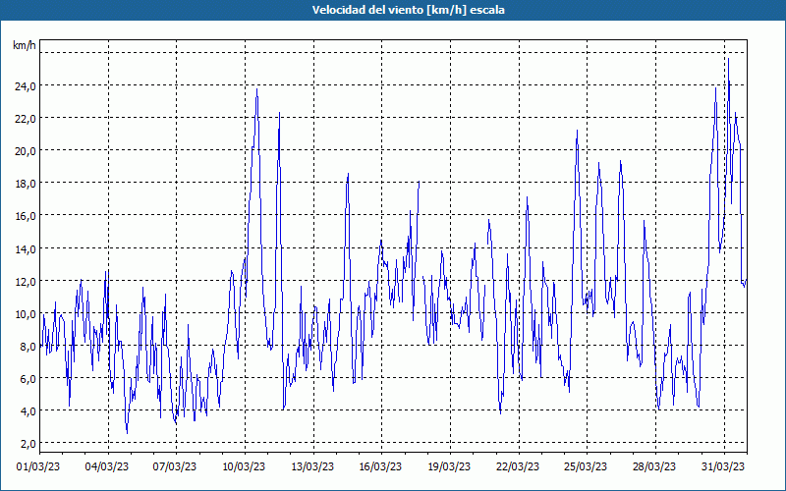Click the 6,0 y-axis label
This screenshot has height=491, width=786.
[x=28, y=379]
